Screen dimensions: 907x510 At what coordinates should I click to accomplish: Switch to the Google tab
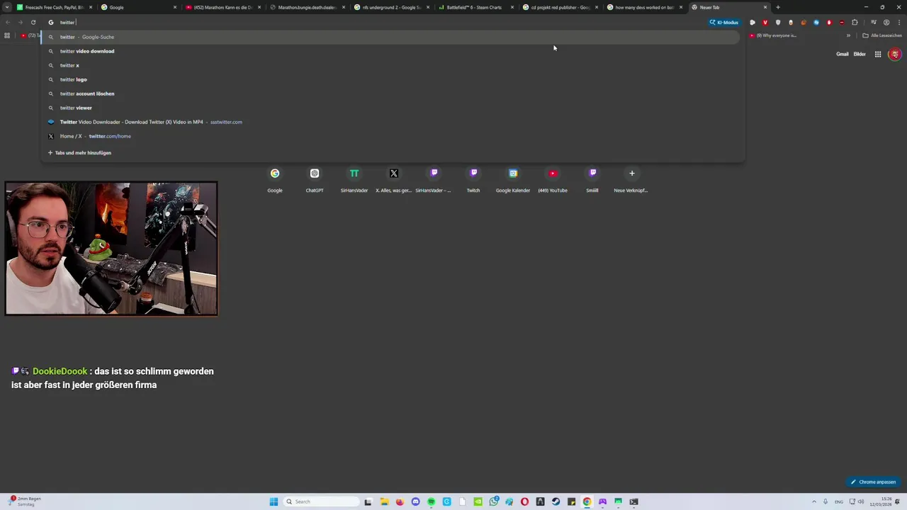coord(139,7)
